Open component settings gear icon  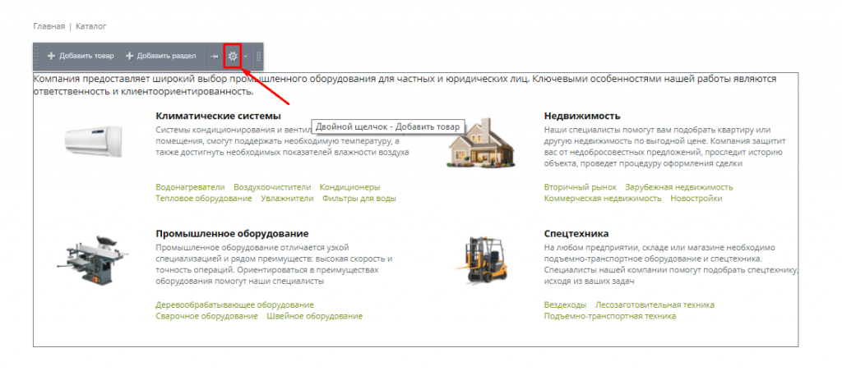click(233, 56)
